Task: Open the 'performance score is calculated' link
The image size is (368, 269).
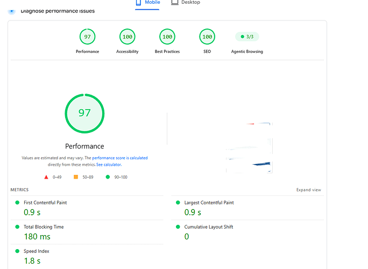Action: [119, 158]
